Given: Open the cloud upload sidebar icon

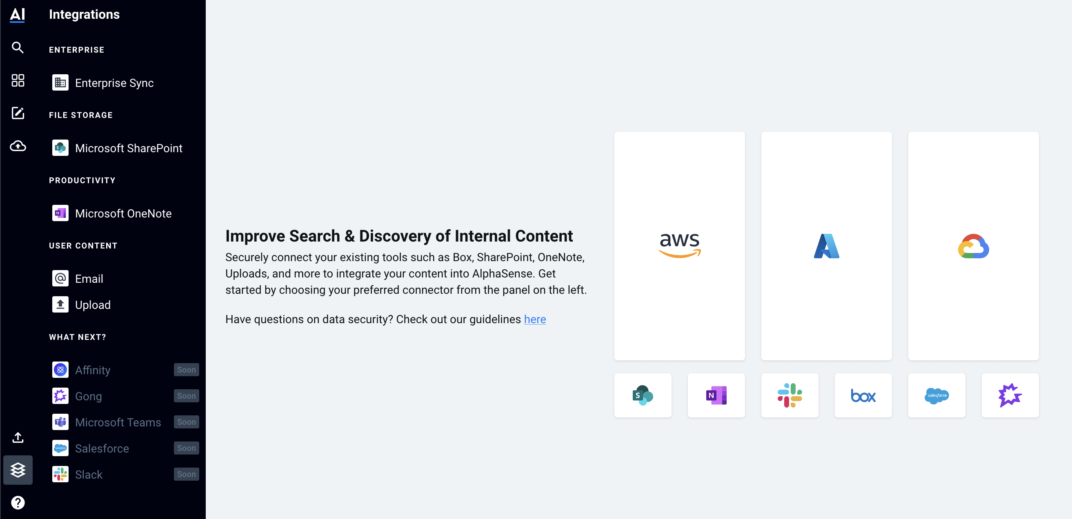Looking at the screenshot, I should pos(18,146).
